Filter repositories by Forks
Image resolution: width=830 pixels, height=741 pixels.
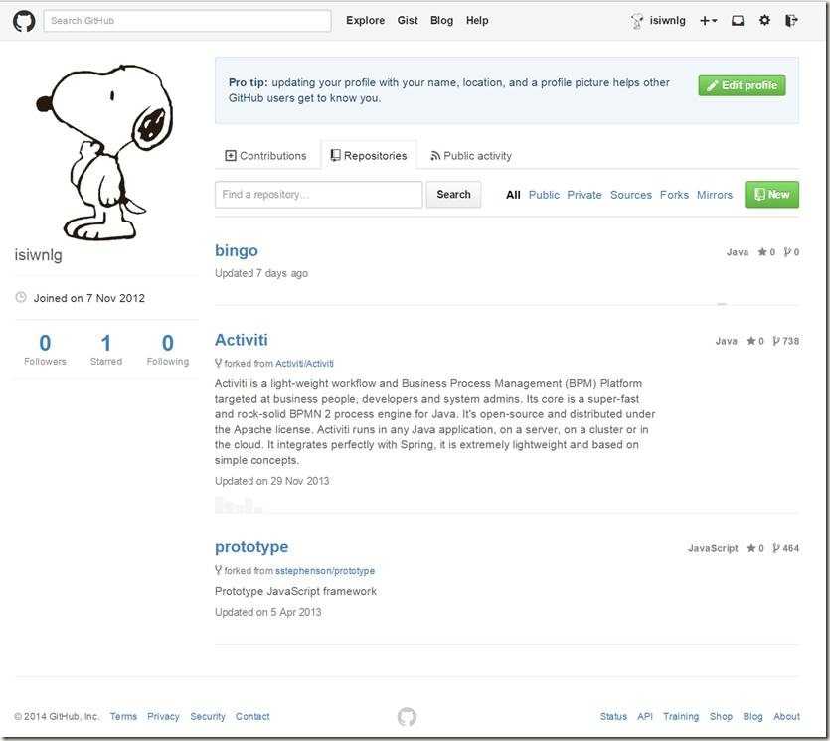click(674, 195)
